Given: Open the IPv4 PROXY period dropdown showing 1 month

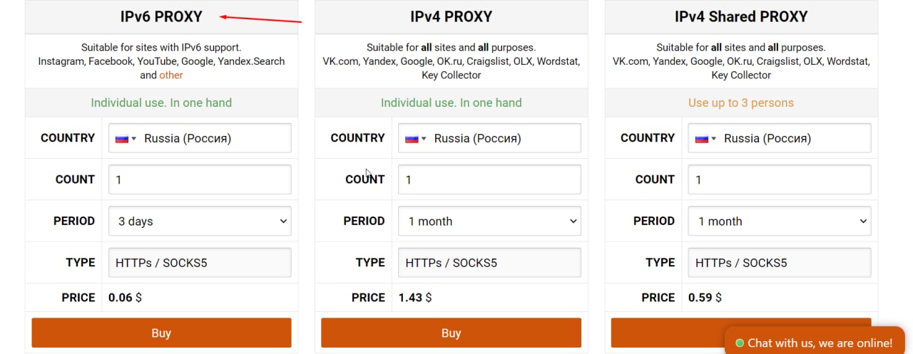Looking at the screenshot, I should click(x=489, y=221).
